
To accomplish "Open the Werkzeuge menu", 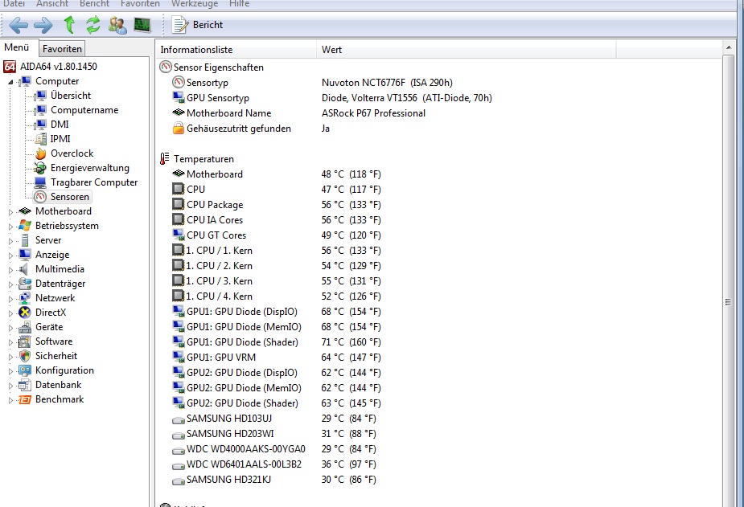I will click(195, 4).
